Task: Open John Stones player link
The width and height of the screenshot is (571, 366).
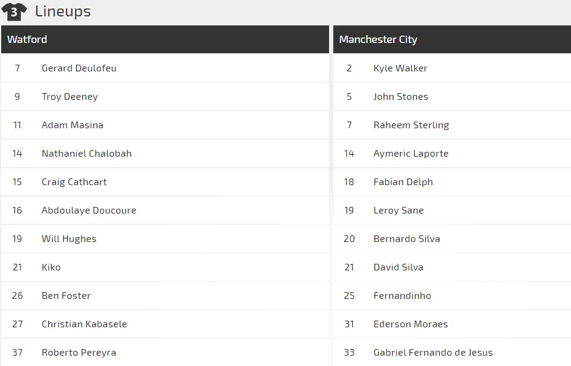Action: click(401, 97)
